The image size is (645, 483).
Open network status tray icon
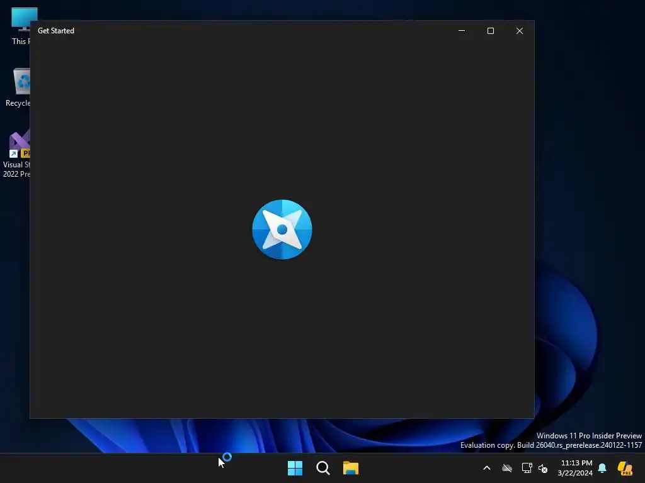[527, 468]
